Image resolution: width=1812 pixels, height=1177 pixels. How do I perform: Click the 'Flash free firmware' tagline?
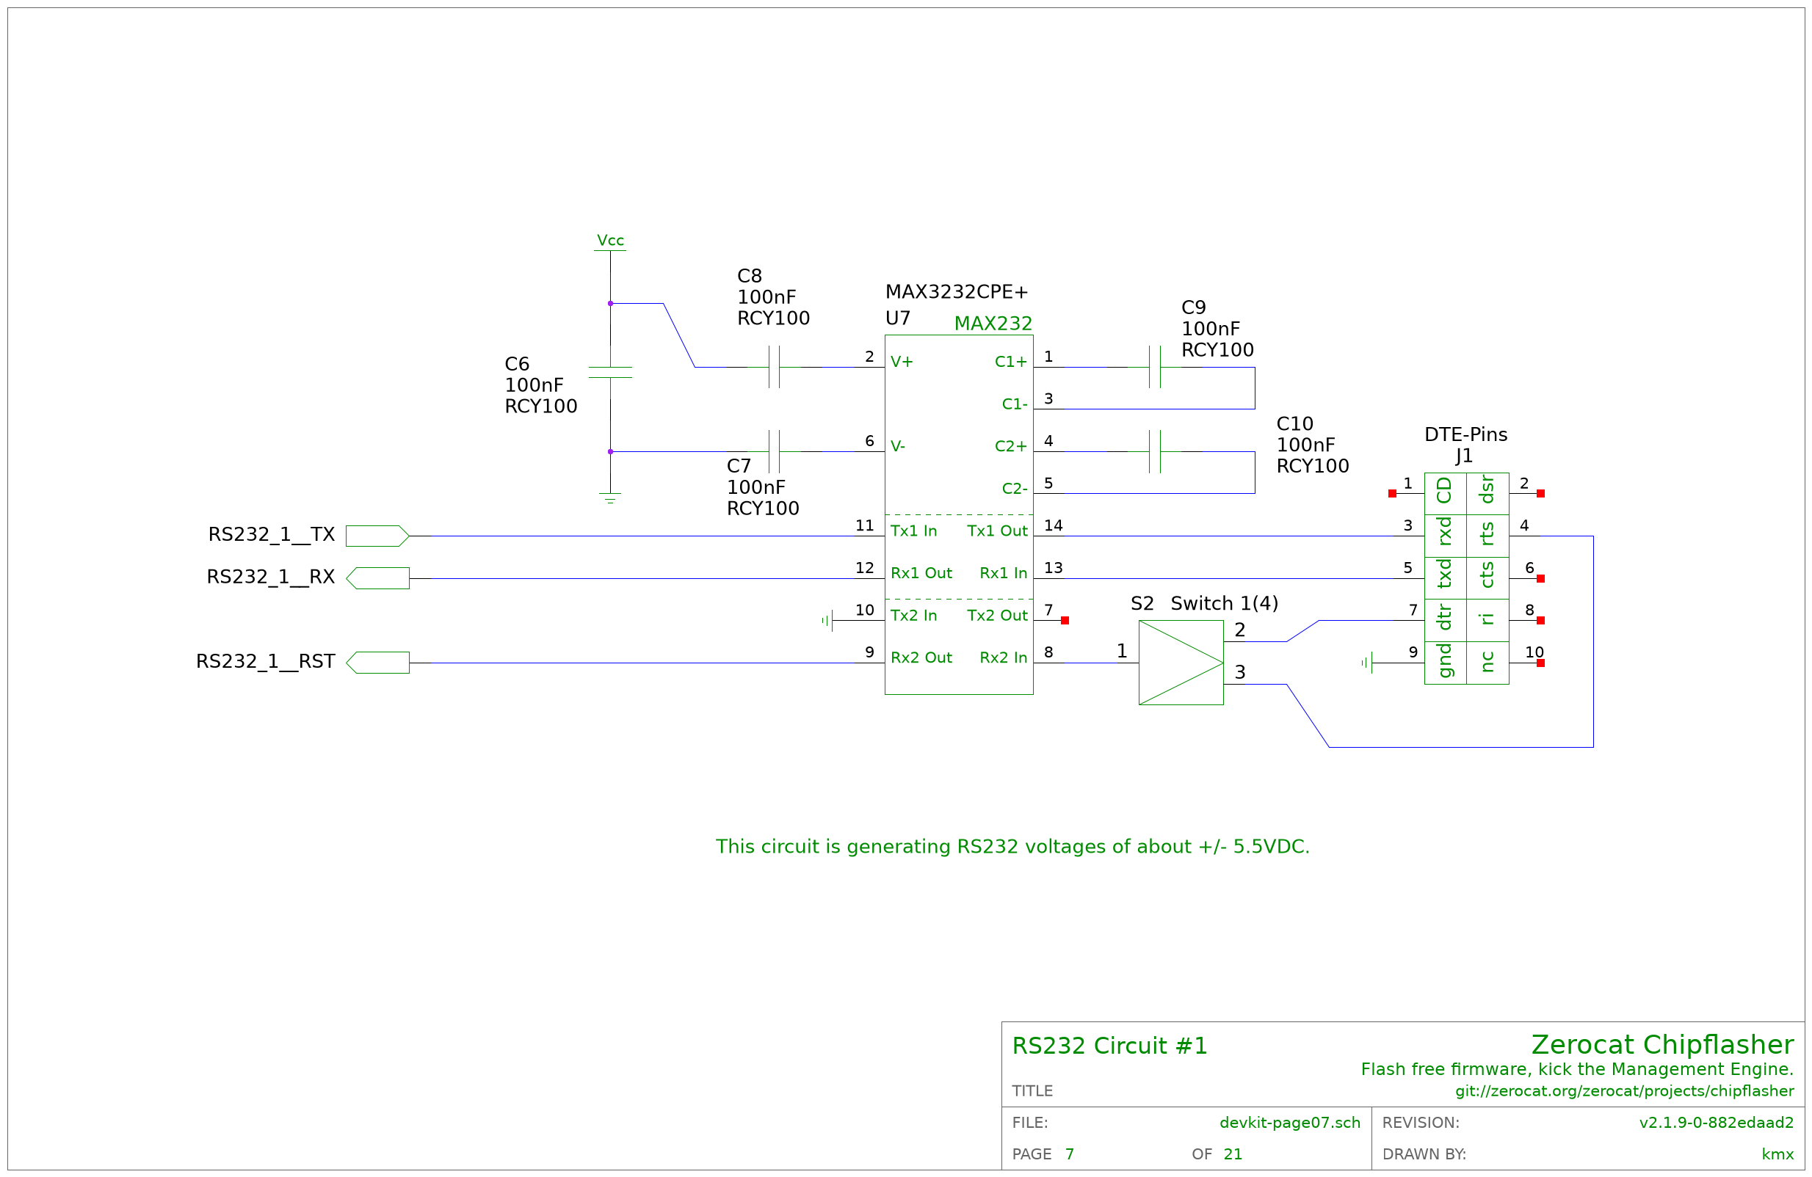[x=1577, y=1069]
